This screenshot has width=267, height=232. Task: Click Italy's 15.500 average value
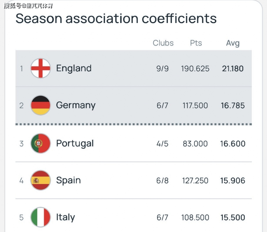tap(233, 217)
